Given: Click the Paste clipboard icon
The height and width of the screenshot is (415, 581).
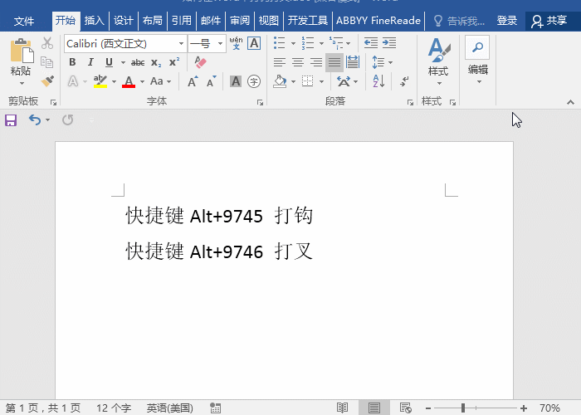Looking at the screenshot, I should 22,51.
